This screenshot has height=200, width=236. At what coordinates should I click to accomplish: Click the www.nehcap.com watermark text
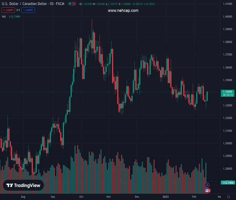[x=123, y=11]
